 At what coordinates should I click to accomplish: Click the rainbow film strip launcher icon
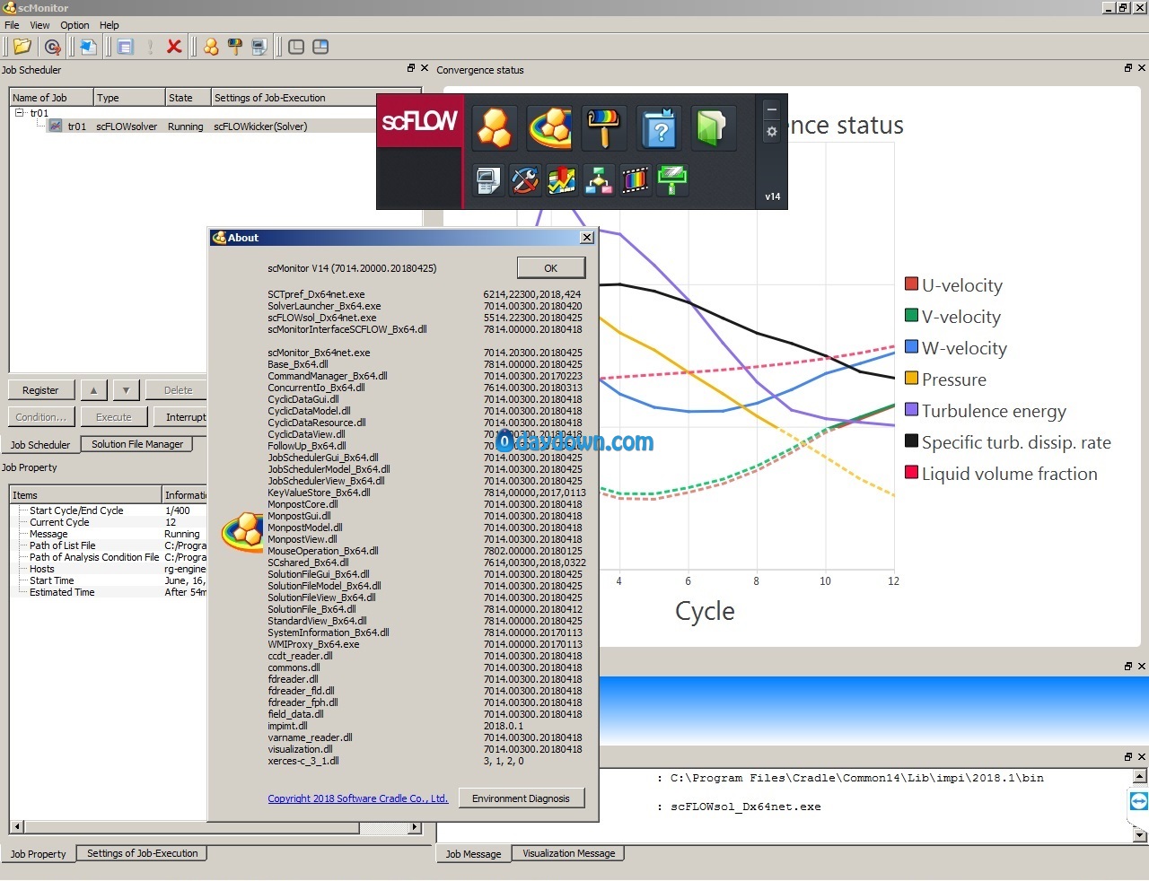[x=636, y=180]
